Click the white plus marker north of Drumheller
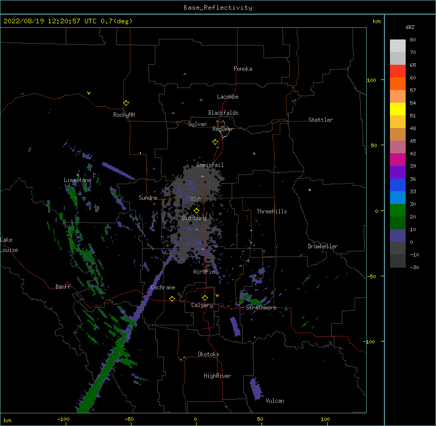436x426 pixels. (310, 190)
